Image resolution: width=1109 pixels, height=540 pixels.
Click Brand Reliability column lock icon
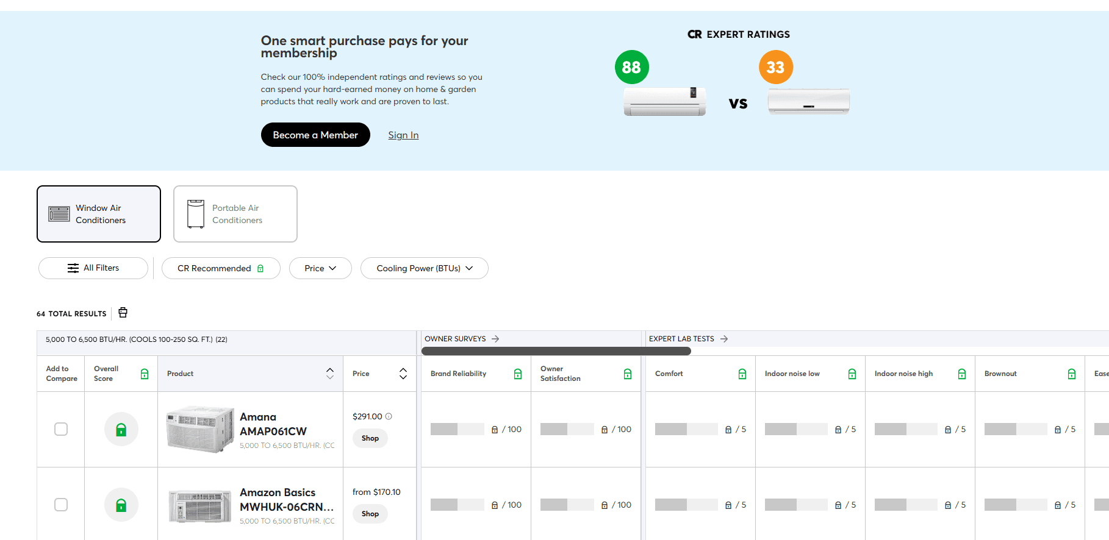point(518,374)
